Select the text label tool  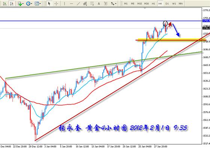105,4
